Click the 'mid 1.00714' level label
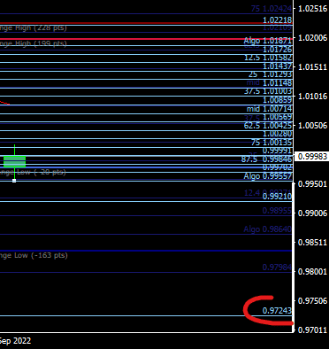 click(x=270, y=109)
